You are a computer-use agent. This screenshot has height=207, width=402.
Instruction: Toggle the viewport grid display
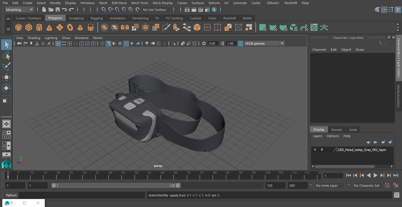[x=58, y=43]
